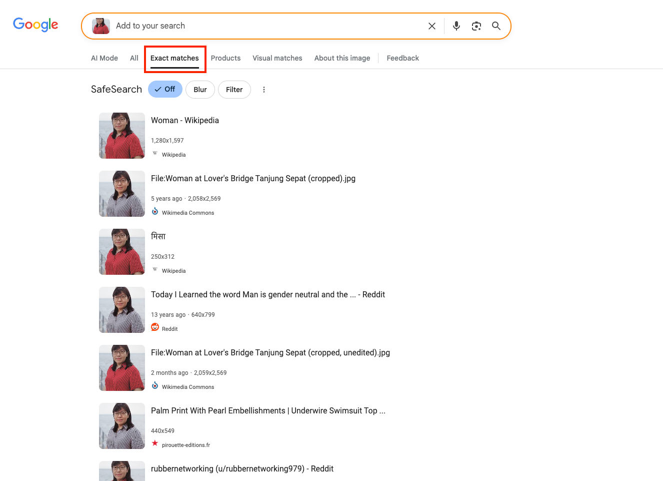Click the searched image thumbnail in search box

click(x=101, y=26)
